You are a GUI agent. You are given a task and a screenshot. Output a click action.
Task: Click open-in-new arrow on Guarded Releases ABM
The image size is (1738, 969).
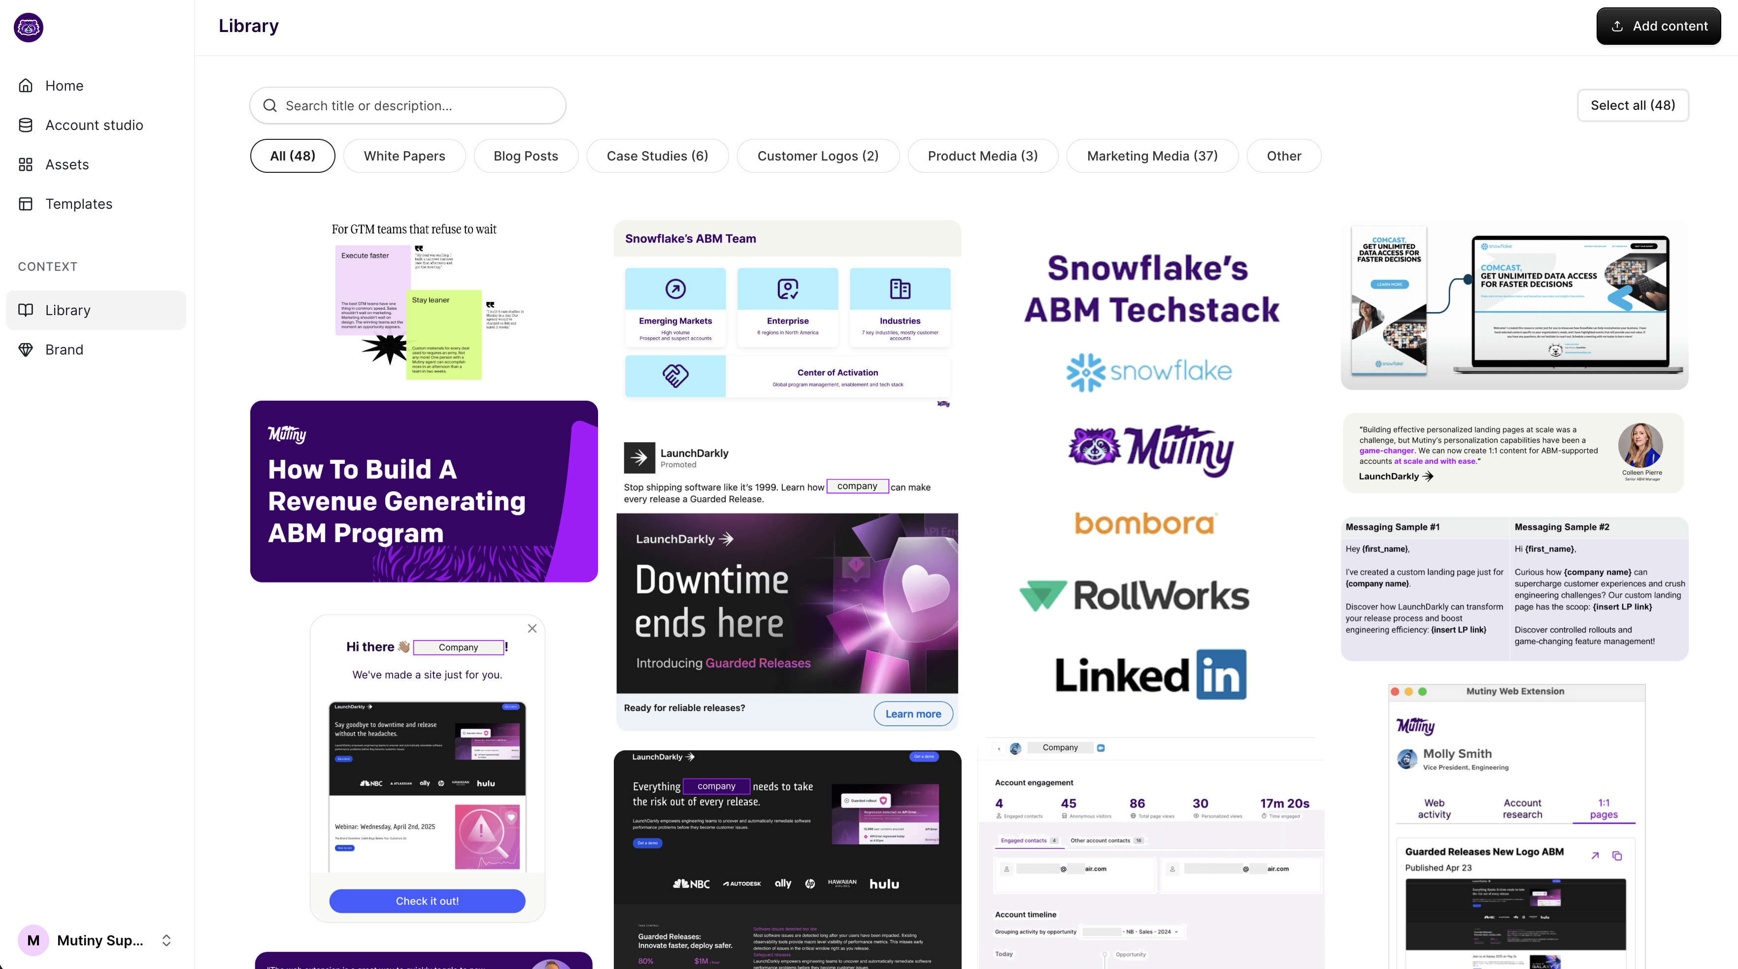(x=1595, y=856)
